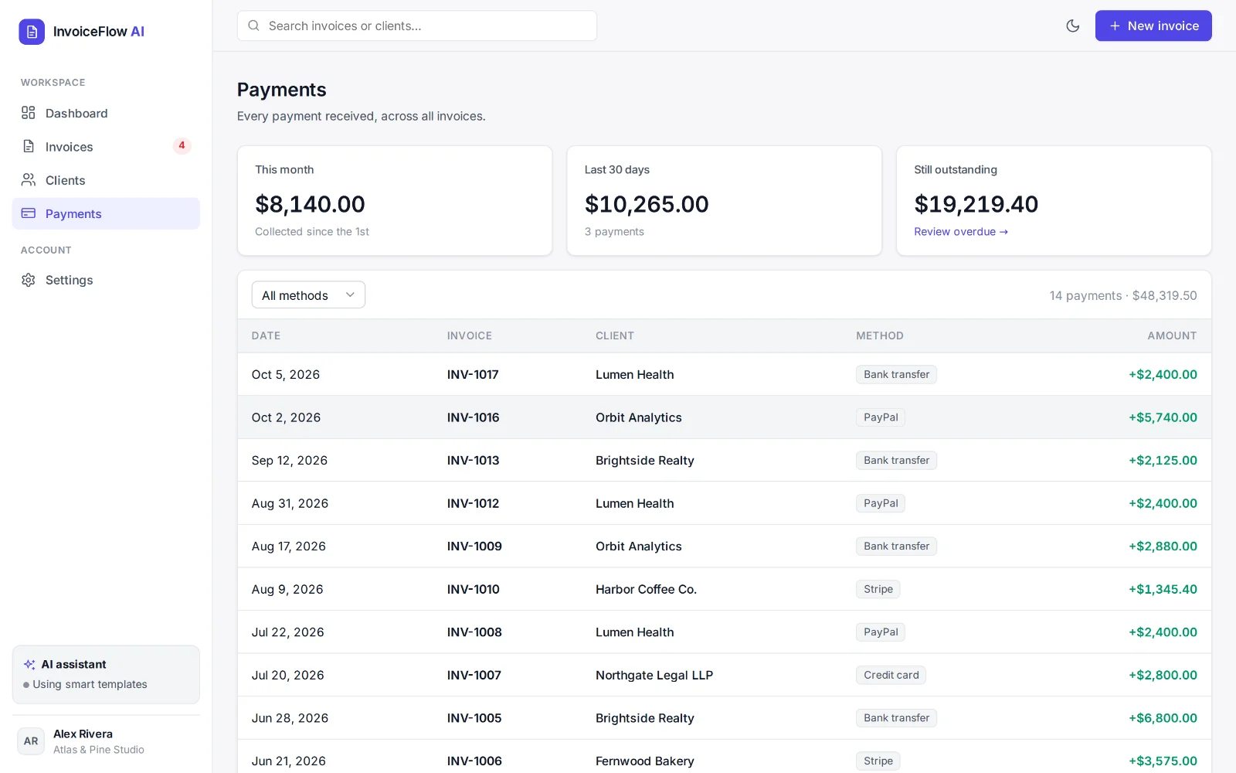Click the +$6,800.00 amount
Image resolution: width=1236 pixels, height=773 pixels.
point(1163,717)
